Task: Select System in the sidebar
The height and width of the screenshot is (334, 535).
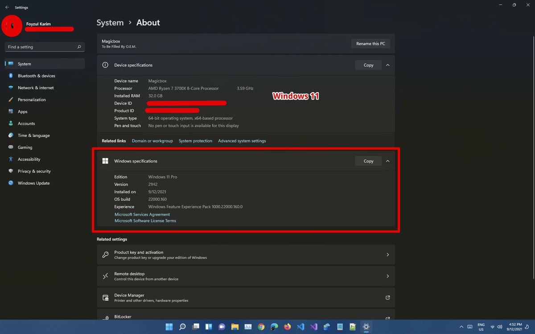Action: pyautogui.click(x=45, y=64)
